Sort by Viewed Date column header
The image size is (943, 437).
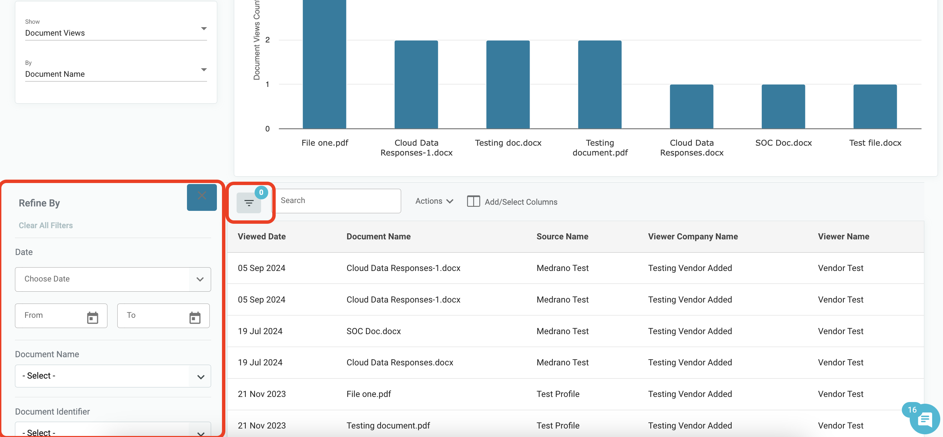pos(262,237)
